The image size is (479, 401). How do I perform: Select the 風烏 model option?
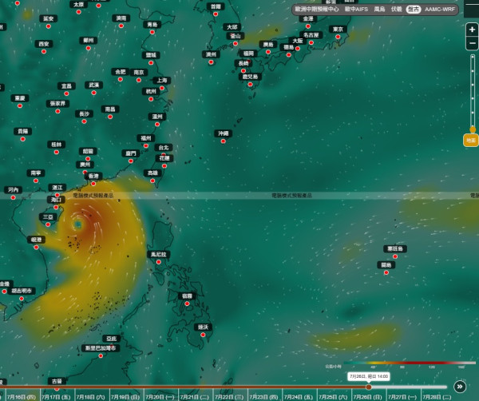tap(379, 9)
